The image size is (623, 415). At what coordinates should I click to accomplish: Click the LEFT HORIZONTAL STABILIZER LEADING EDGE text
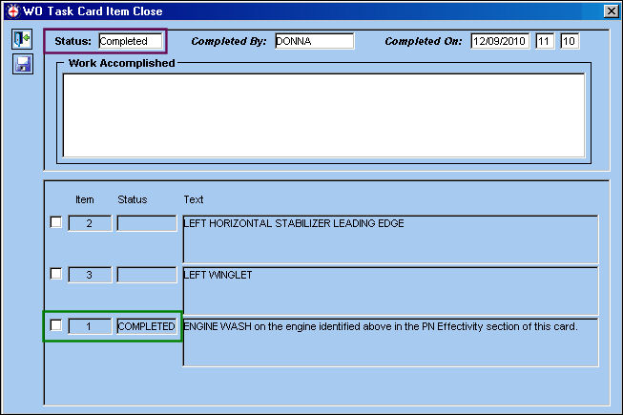(294, 223)
